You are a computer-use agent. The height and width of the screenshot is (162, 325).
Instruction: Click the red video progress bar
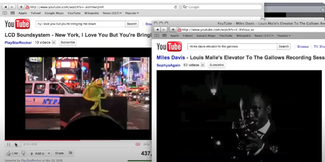pyautogui.click(x=42, y=140)
